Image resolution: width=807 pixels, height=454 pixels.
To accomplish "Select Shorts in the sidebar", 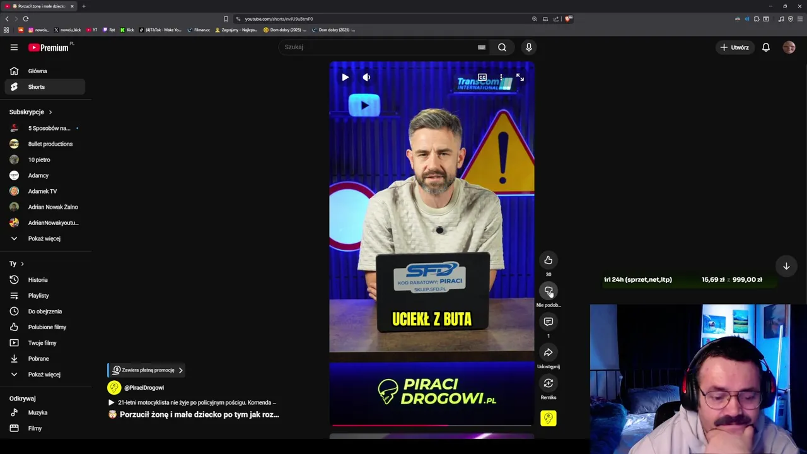I will (45, 87).
